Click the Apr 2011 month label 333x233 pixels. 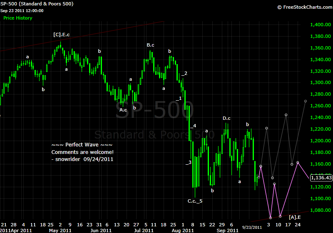(21, 231)
